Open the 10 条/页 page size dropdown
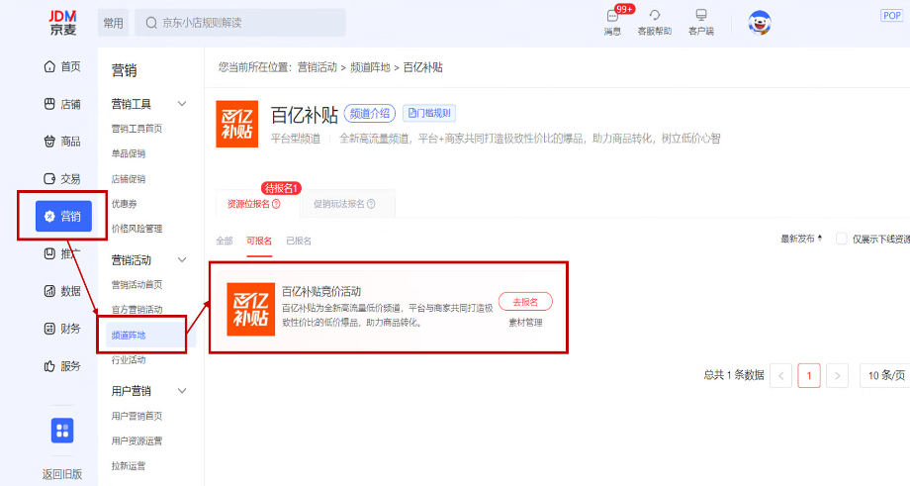 point(885,376)
